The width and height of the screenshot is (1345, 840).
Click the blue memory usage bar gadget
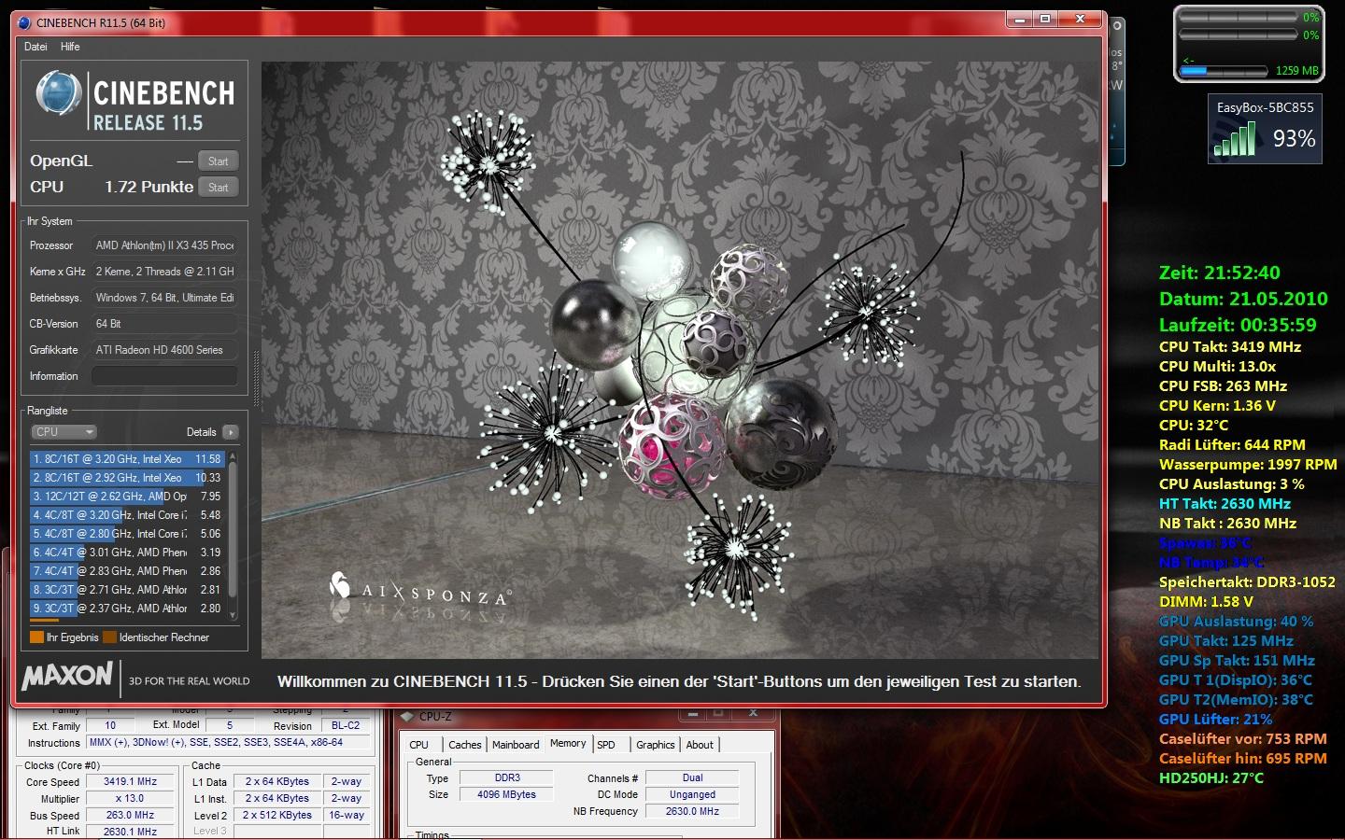(1225, 70)
